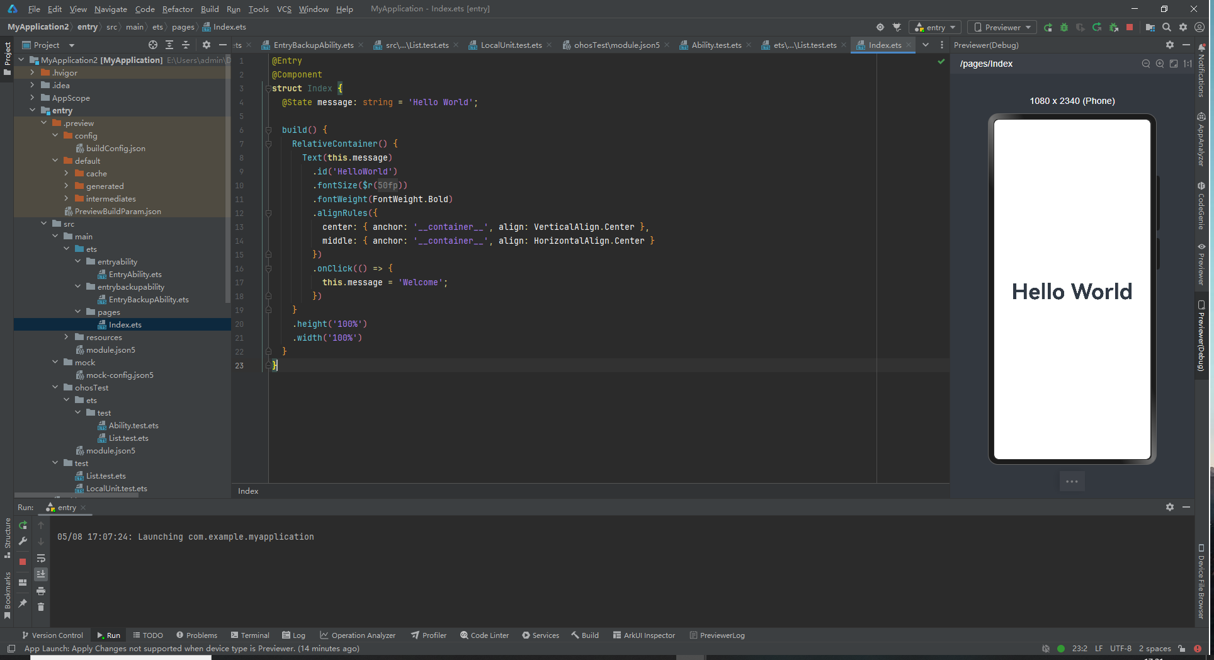Click the green Run entry icon in toolbar
This screenshot has height=660, width=1214.
pyautogui.click(x=1048, y=27)
